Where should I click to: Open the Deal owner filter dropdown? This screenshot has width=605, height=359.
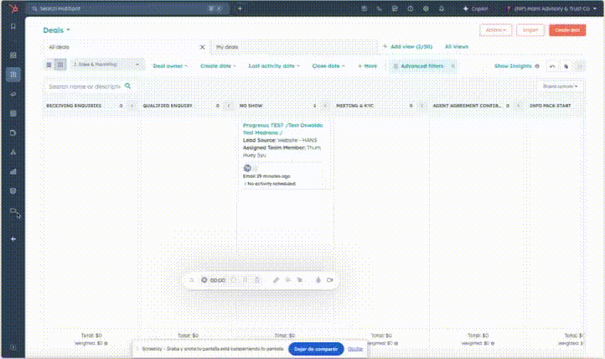tap(170, 65)
